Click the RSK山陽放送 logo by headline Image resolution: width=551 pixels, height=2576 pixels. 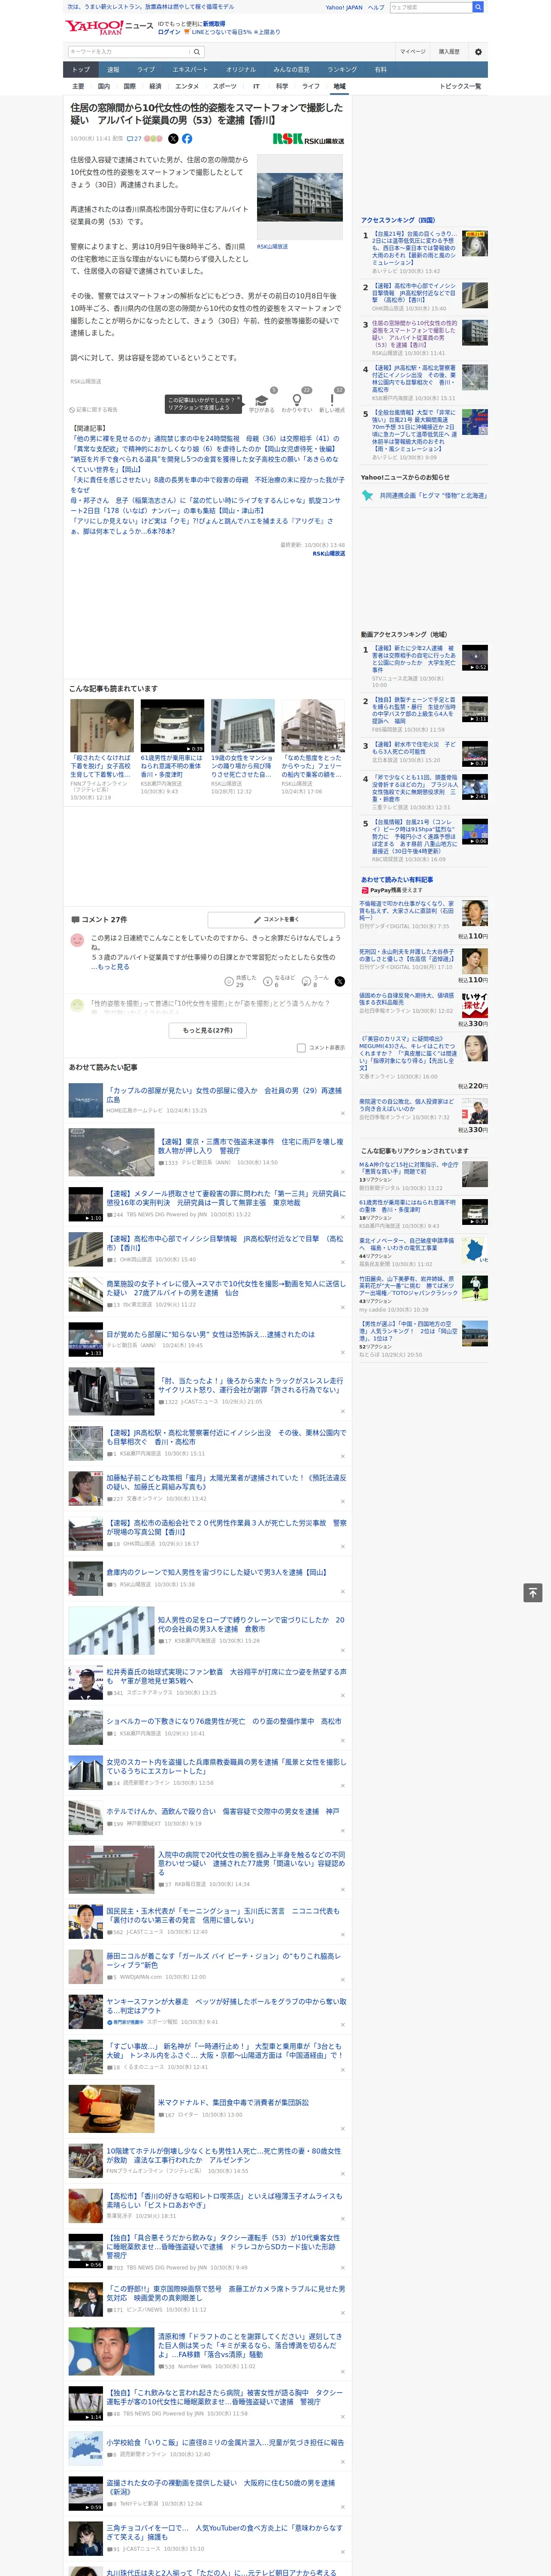[x=308, y=140]
